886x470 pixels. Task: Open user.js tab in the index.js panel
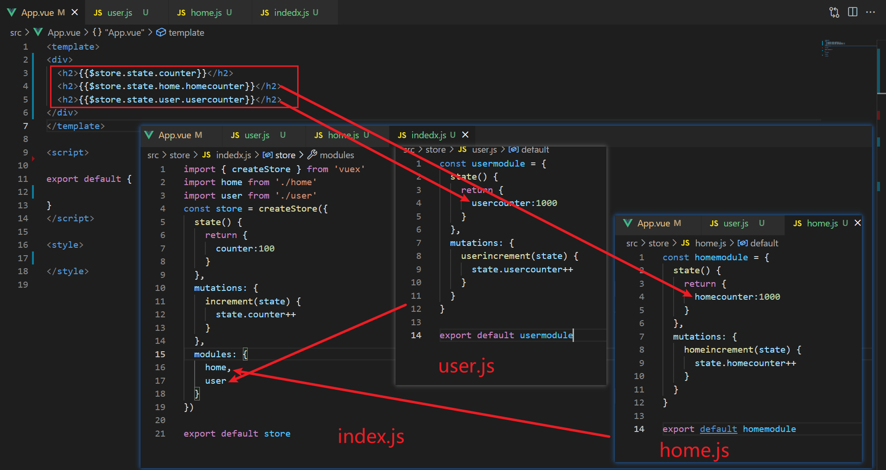(257, 135)
